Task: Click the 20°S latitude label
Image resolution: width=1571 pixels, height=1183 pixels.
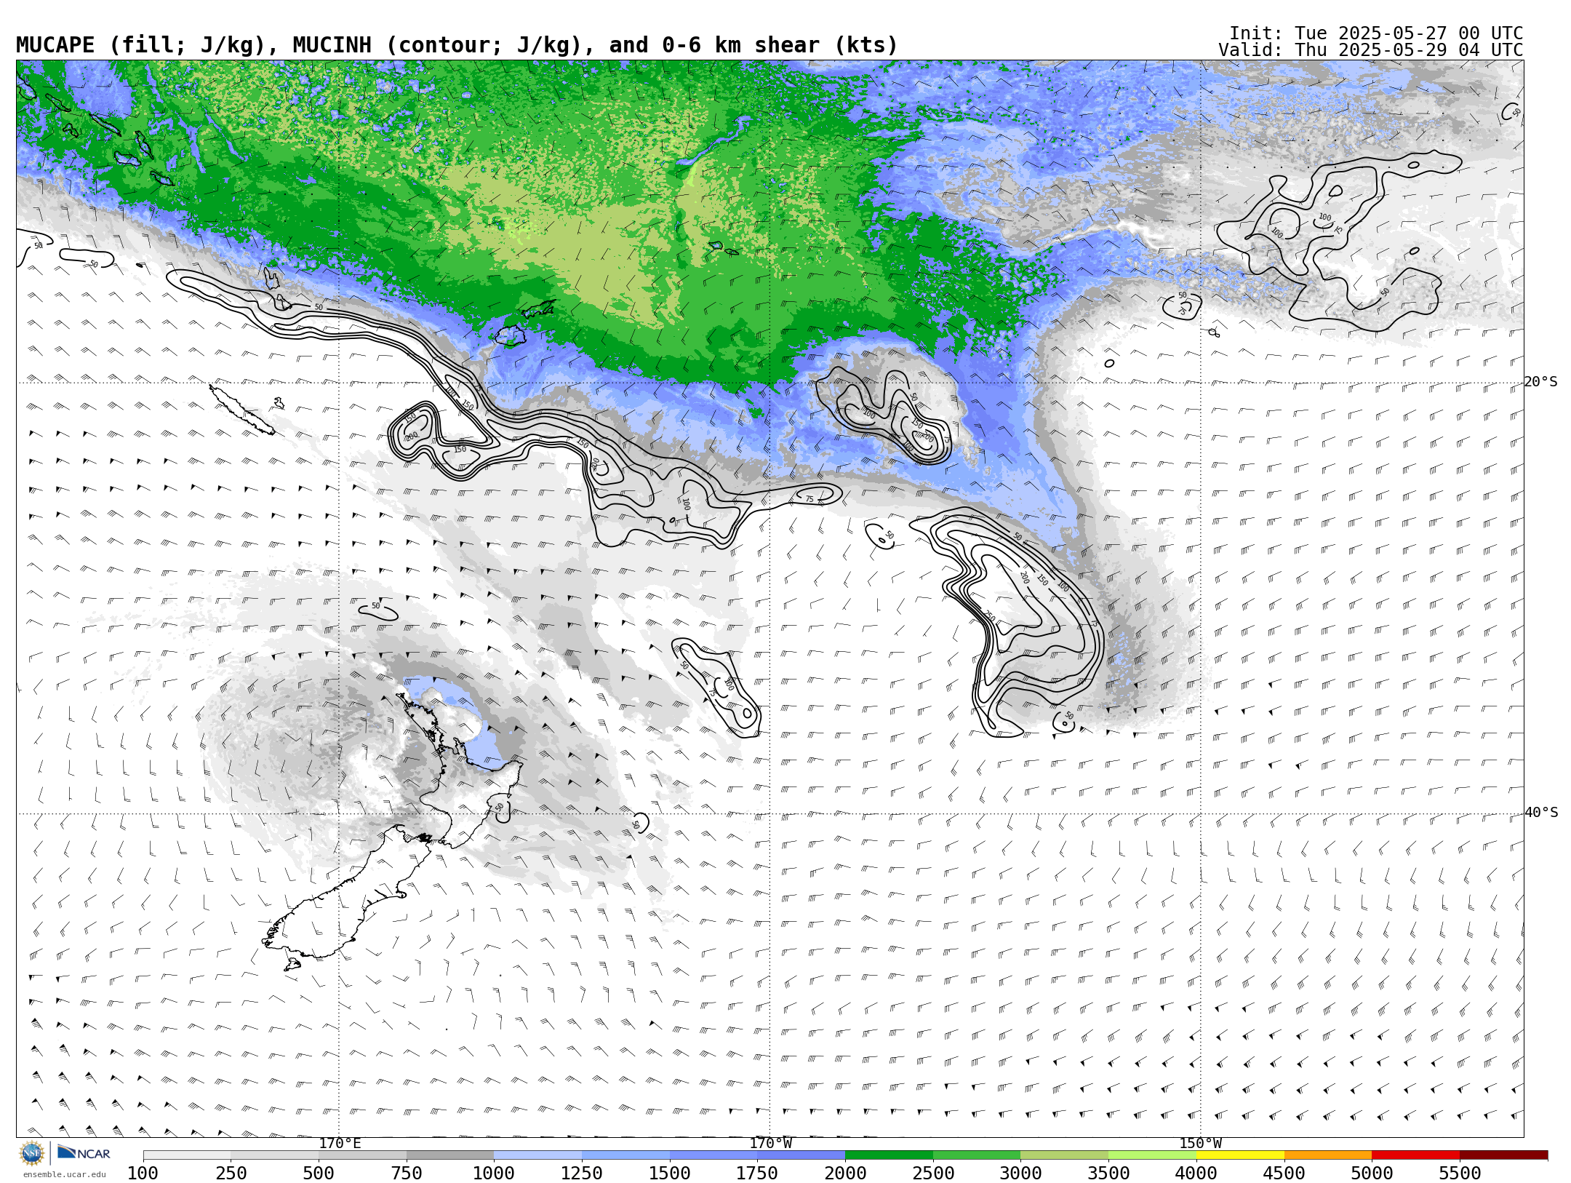Action: point(1541,382)
